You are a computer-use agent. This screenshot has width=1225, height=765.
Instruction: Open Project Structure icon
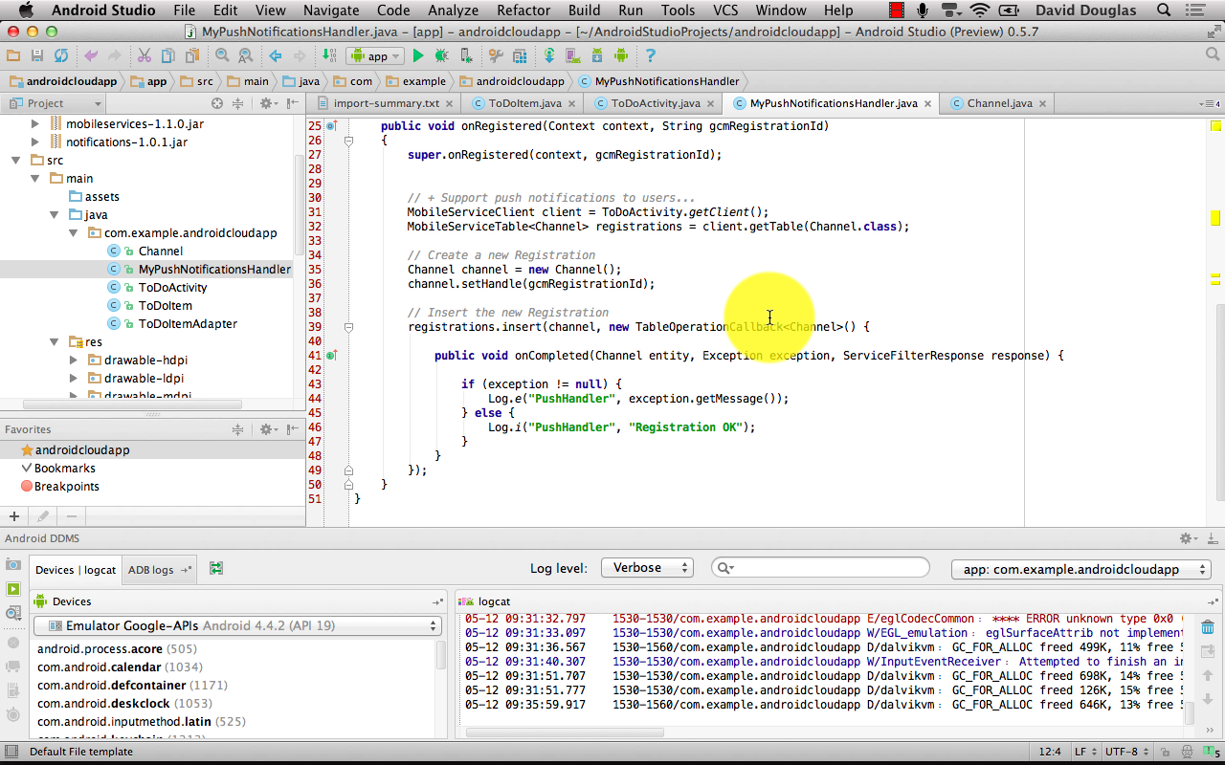coord(520,55)
